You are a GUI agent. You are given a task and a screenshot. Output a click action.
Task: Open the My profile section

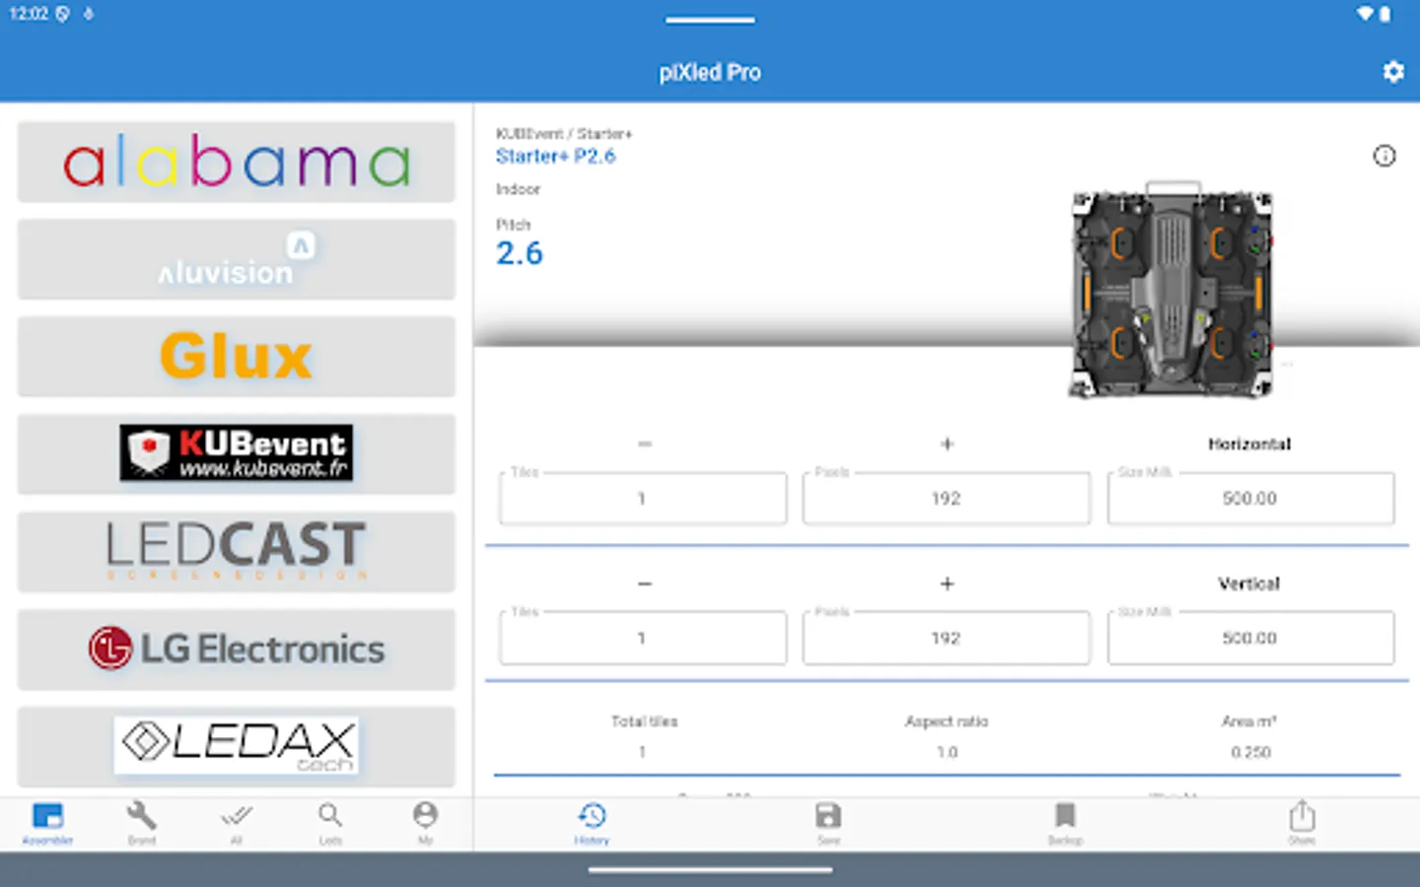(x=425, y=823)
